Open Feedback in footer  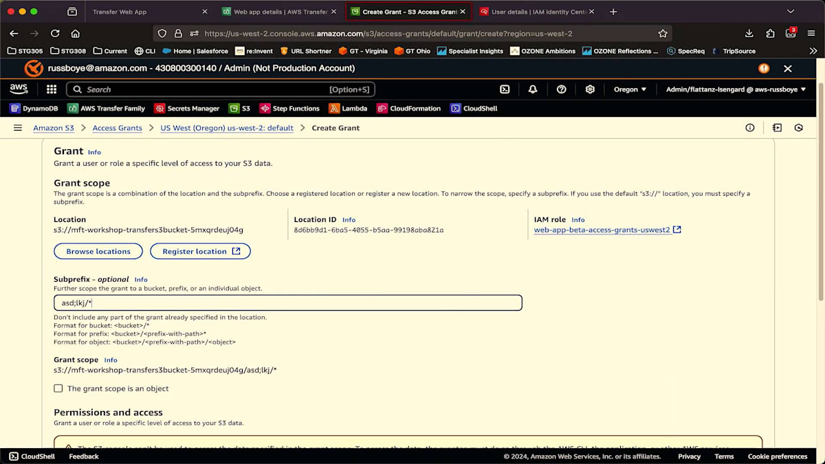(84, 456)
